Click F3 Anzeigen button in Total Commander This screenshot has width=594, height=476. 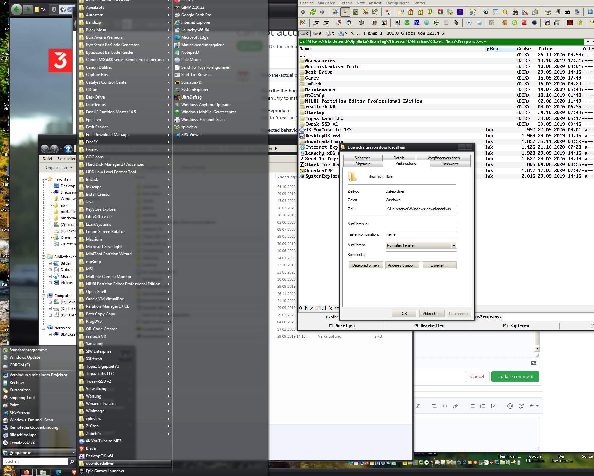pyautogui.click(x=341, y=326)
